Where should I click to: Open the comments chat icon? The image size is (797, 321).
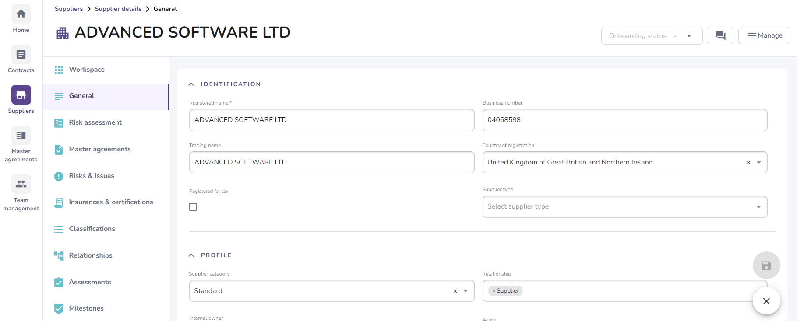[720, 35]
